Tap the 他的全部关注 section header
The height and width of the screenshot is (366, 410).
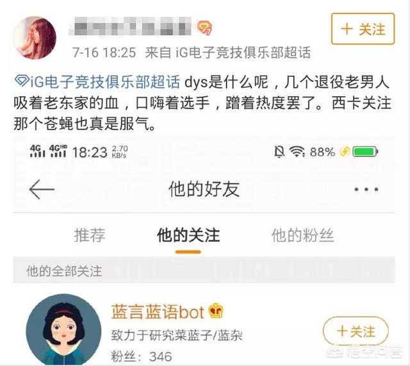tap(204, 270)
